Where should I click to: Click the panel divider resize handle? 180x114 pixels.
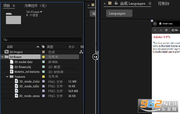(95, 57)
